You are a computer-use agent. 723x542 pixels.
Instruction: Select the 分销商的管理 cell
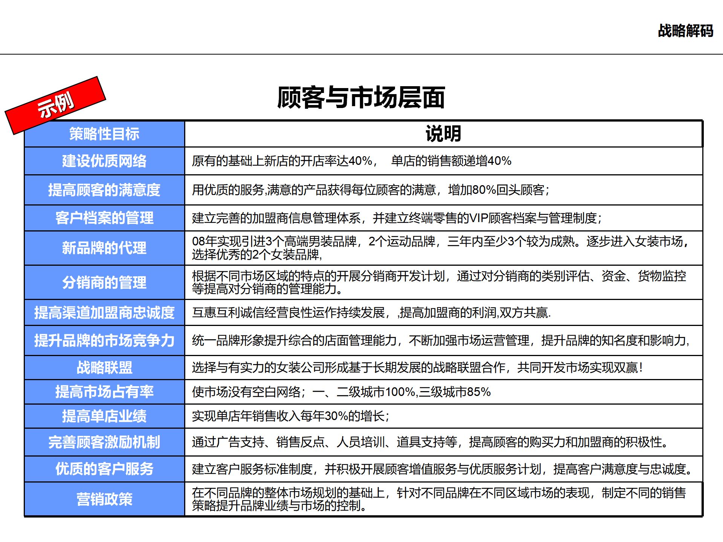click(104, 282)
